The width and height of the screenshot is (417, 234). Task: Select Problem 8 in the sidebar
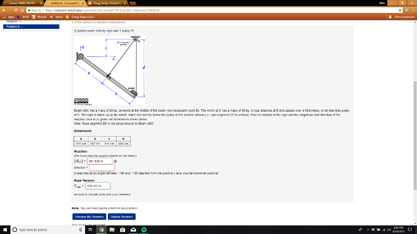(x=13, y=28)
